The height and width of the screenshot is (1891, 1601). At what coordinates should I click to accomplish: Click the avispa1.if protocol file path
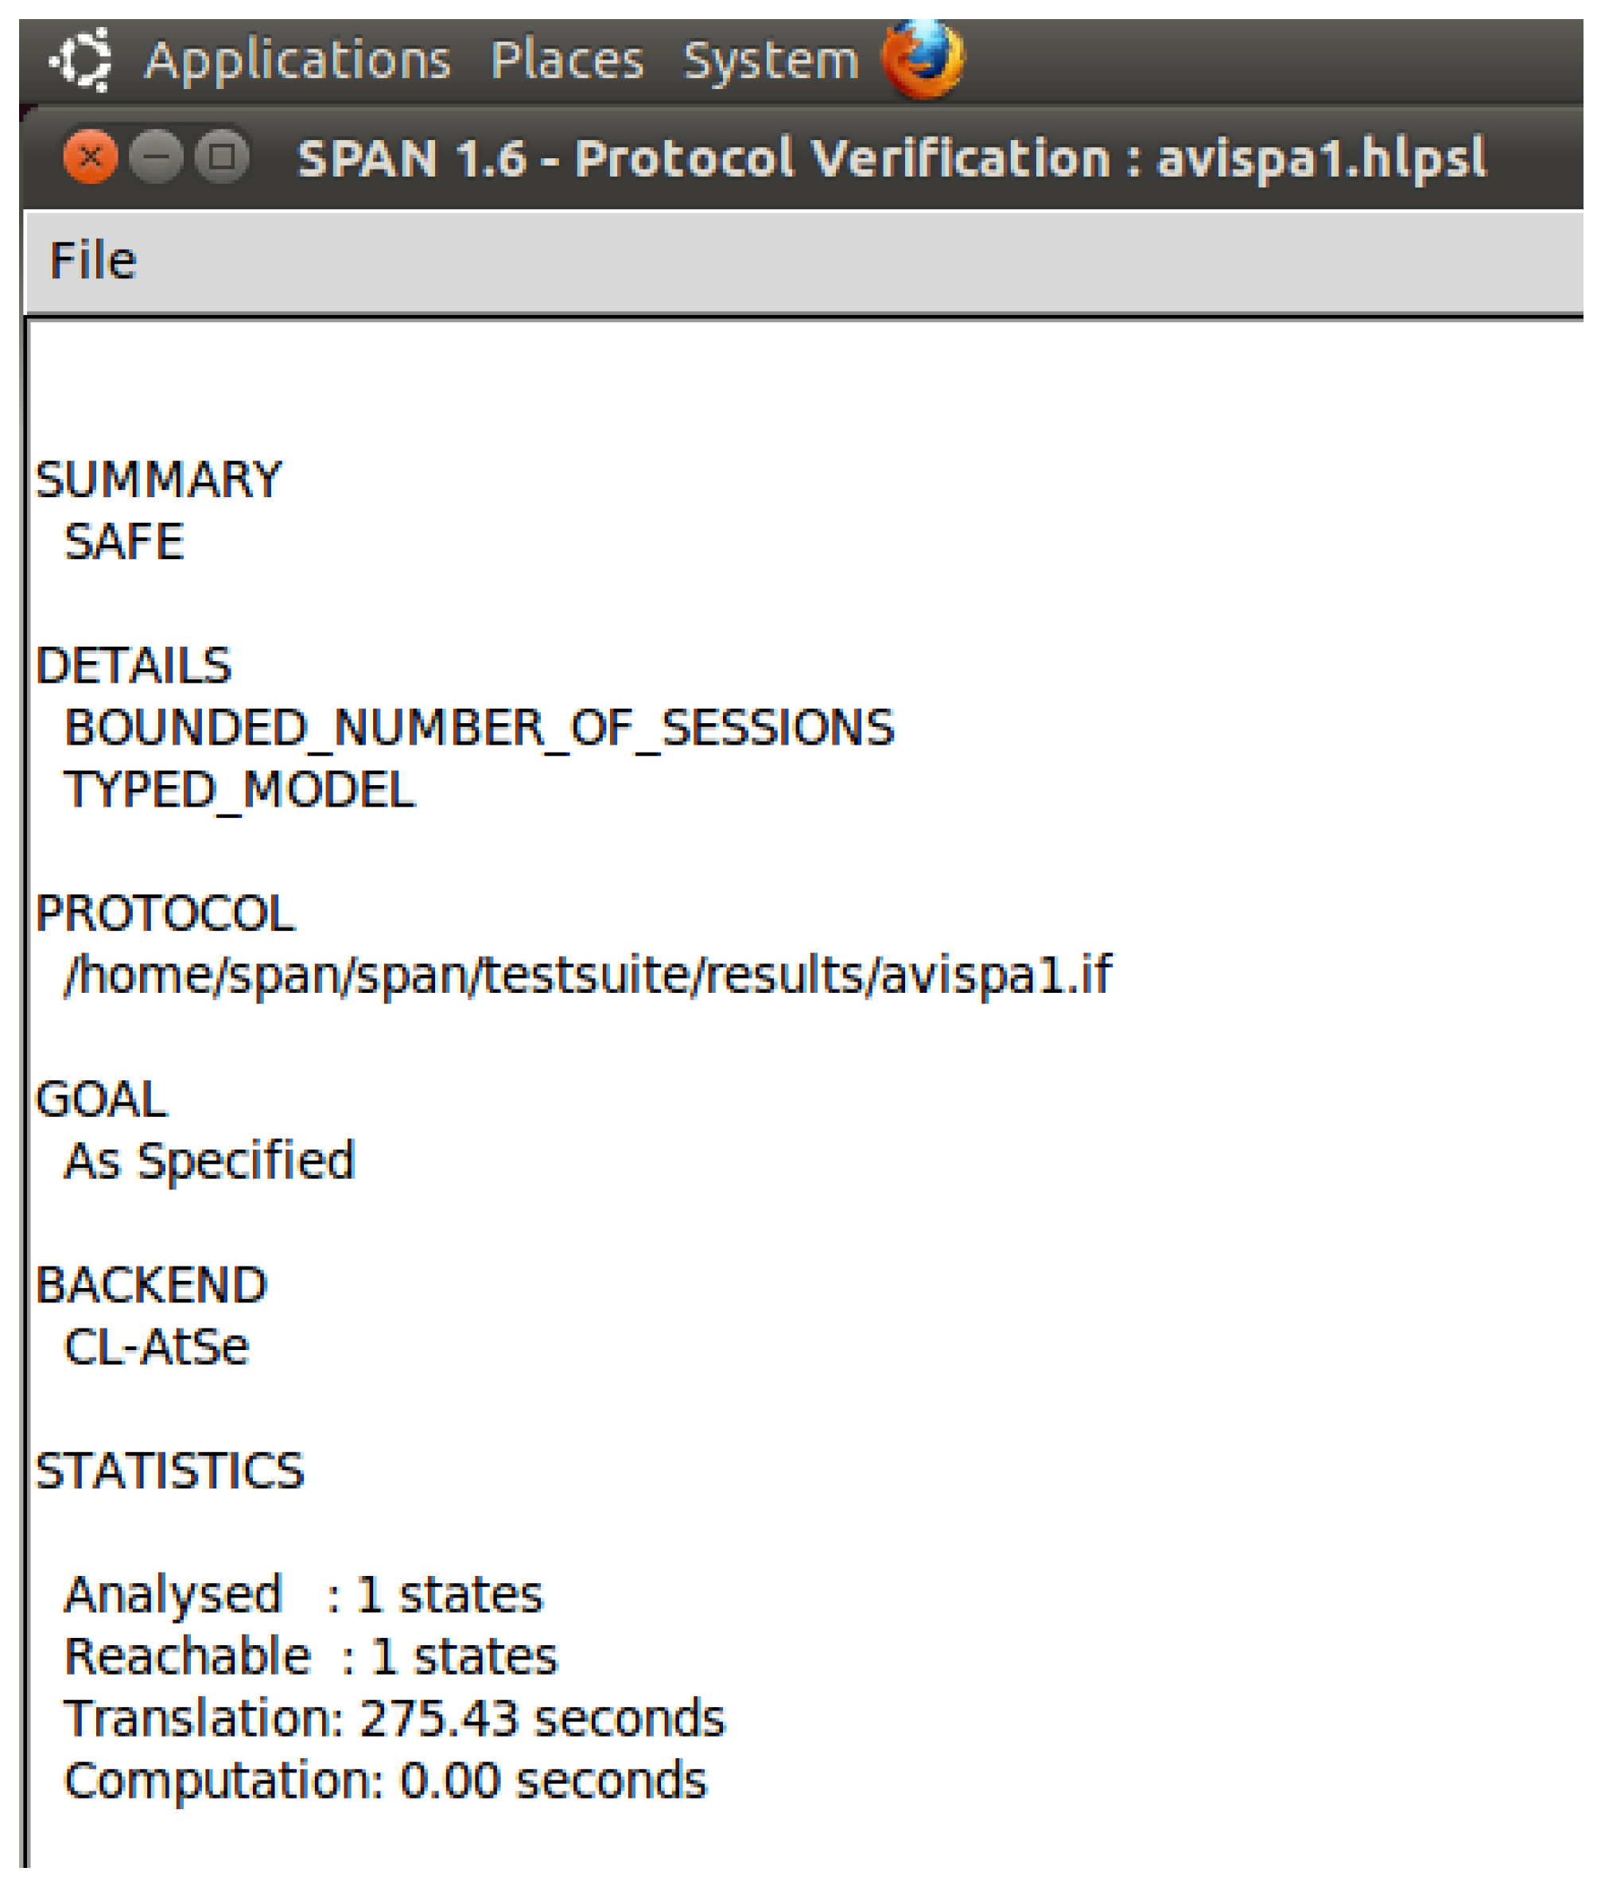coord(588,975)
